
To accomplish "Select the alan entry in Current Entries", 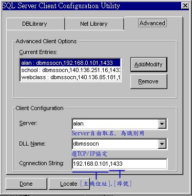I will point(70,63).
